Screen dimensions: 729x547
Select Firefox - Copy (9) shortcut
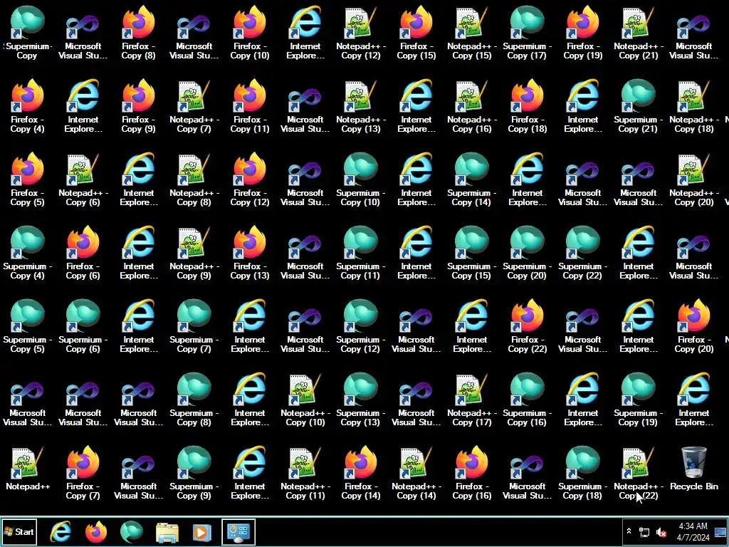(138, 106)
